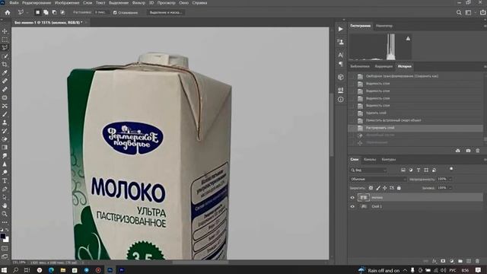This screenshot has width=487, height=274.
Task: Open the Info panel circled-i icon
Action: coord(341,100)
